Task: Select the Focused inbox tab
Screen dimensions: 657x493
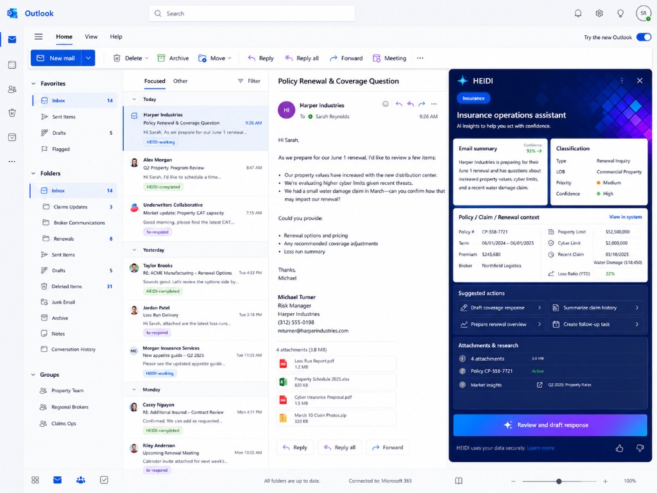Action: pyautogui.click(x=155, y=81)
